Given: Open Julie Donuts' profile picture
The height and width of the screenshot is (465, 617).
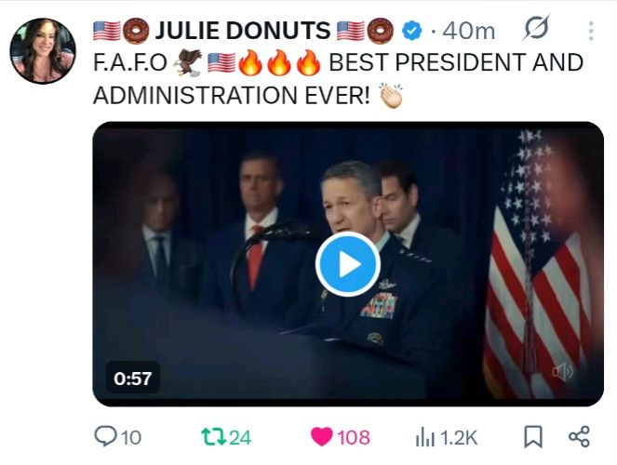Looking at the screenshot, I should coord(43,49).
